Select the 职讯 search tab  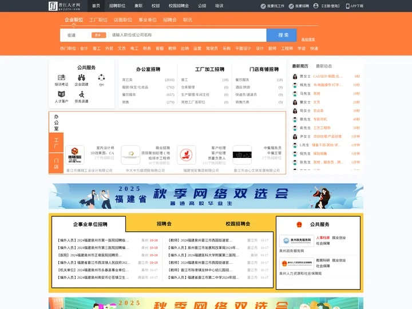coord(188,19)
